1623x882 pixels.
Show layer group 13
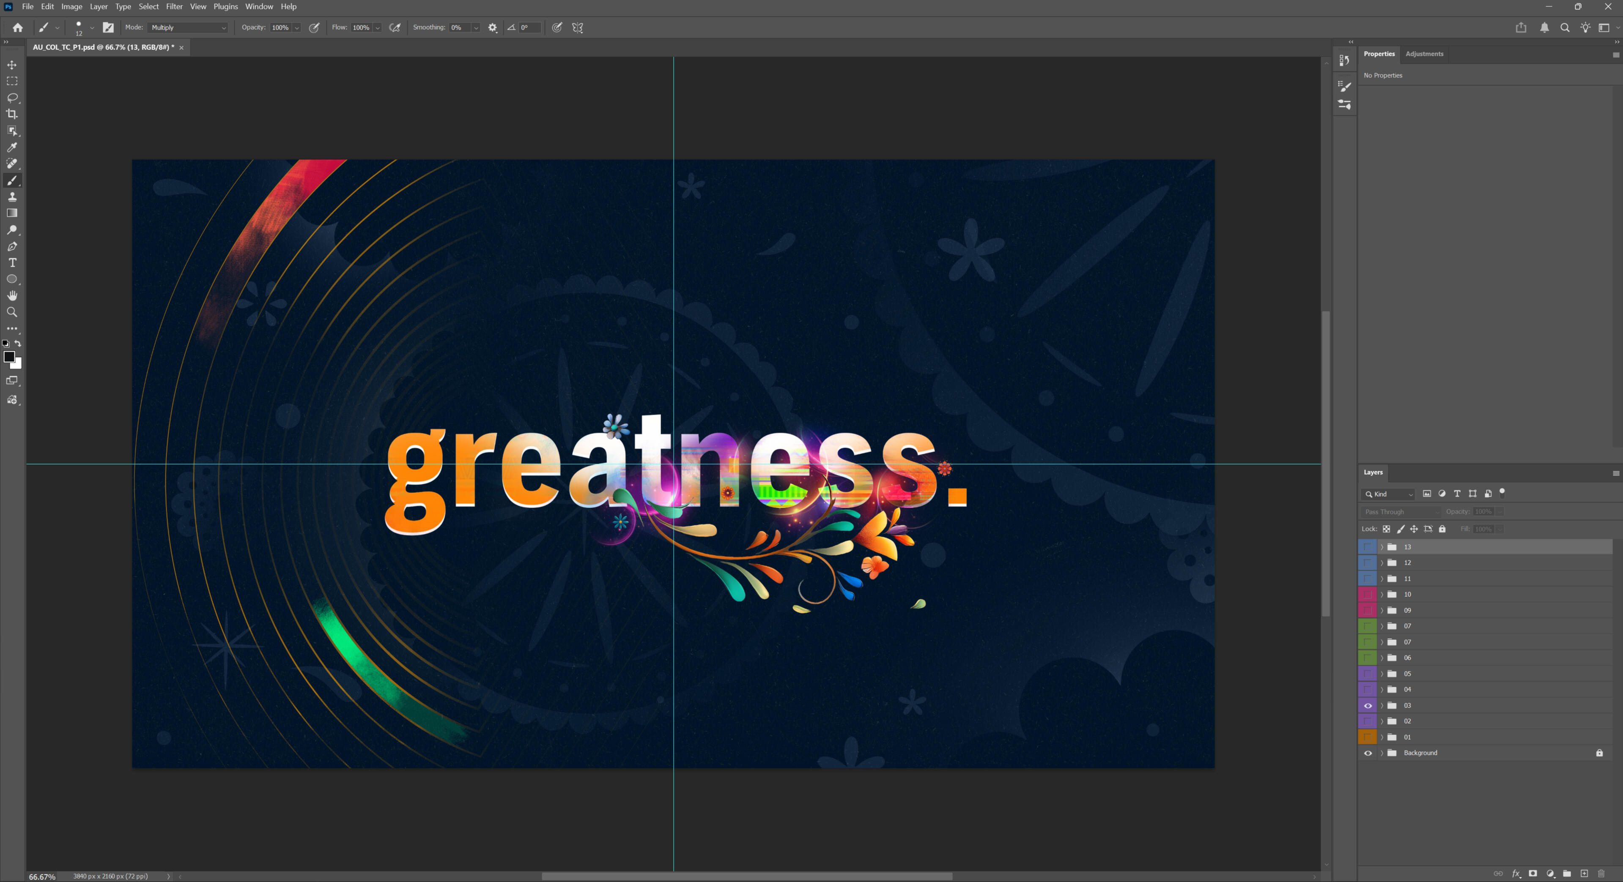pos(1368,547)
